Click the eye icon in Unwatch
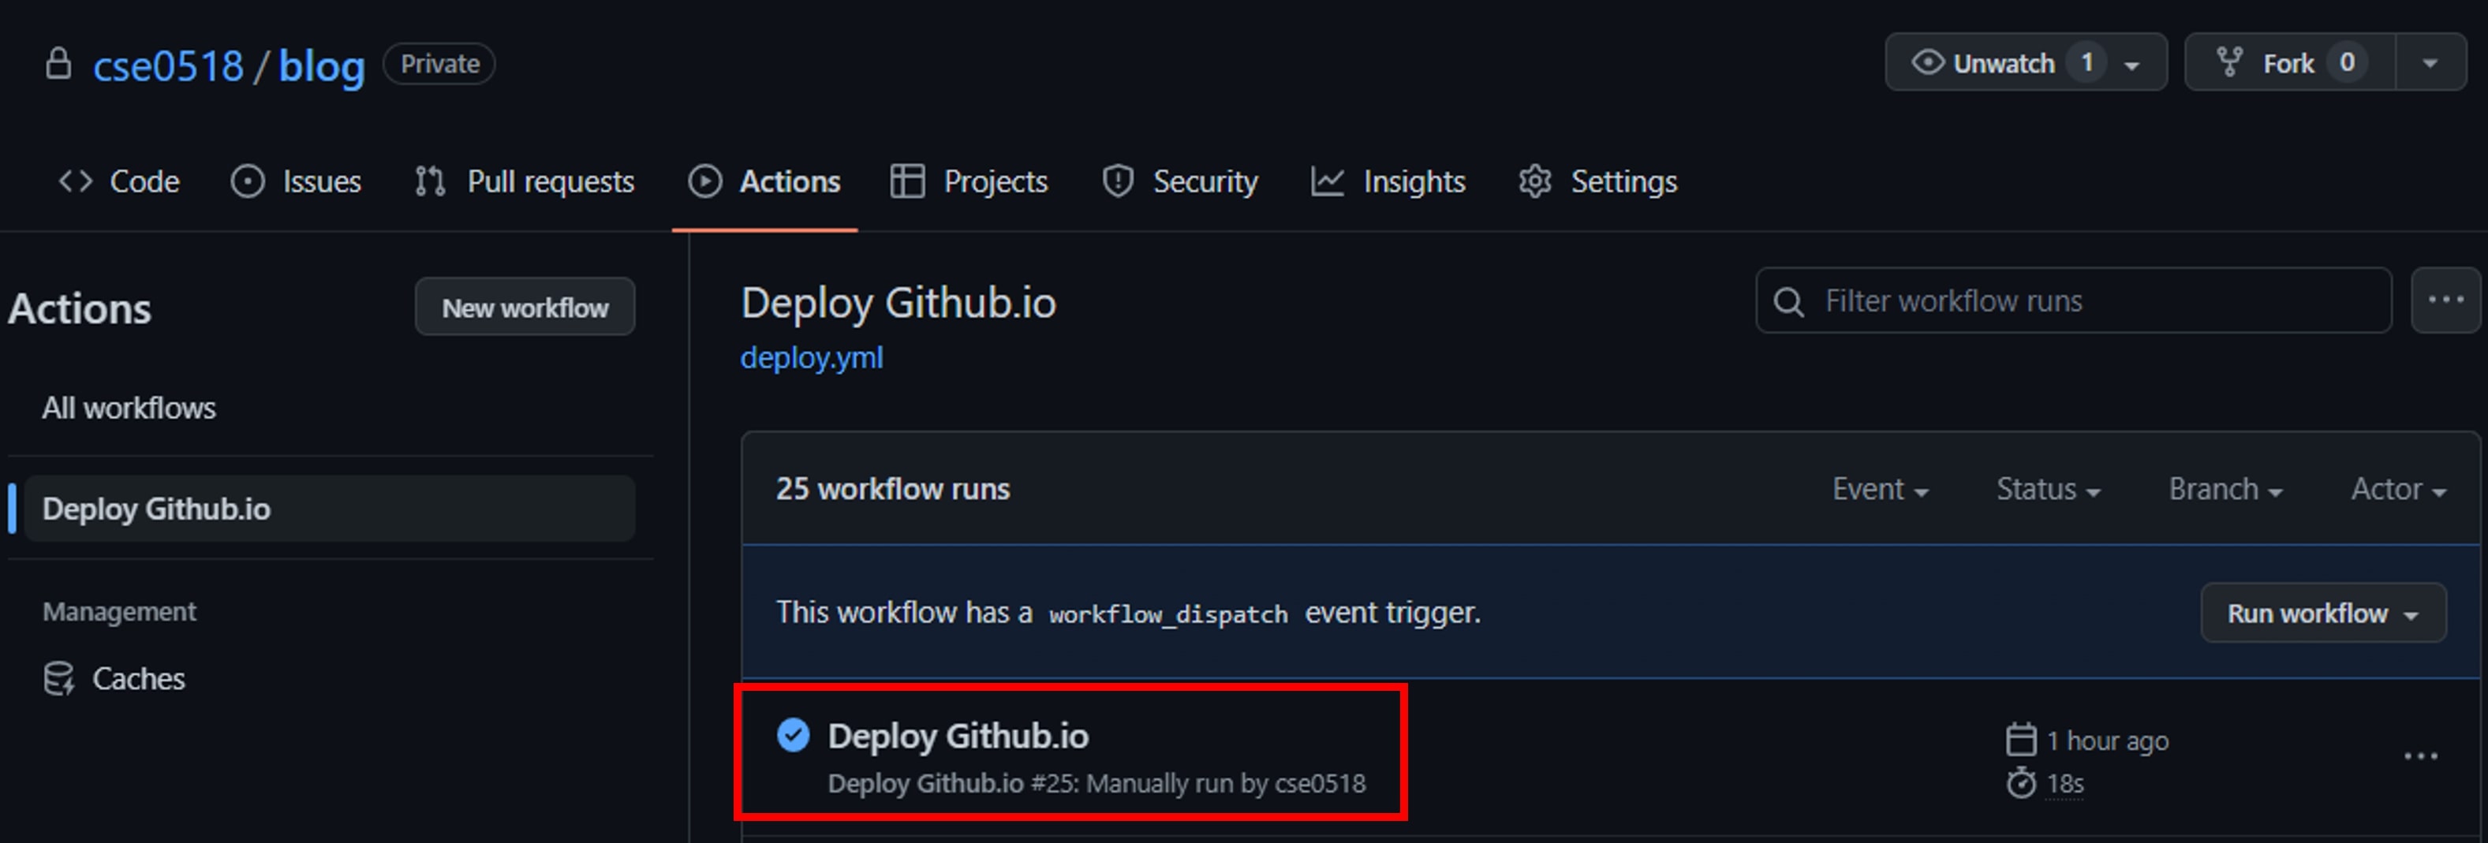Screen dimensions: 2488x843 (1927, 63)
